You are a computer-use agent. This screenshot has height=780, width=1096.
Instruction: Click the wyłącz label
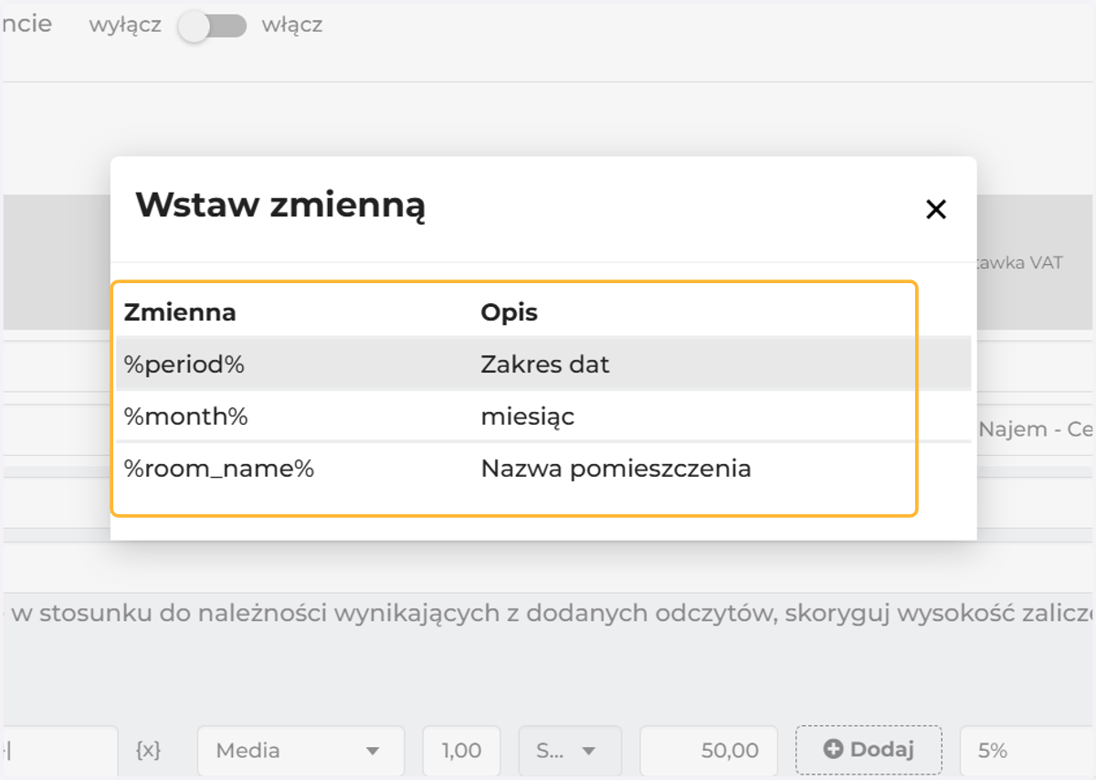pyautogui.click(x=125, y=26)
